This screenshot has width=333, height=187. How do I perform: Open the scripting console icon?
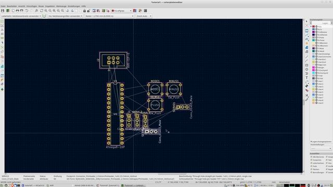tap(146, 10)
